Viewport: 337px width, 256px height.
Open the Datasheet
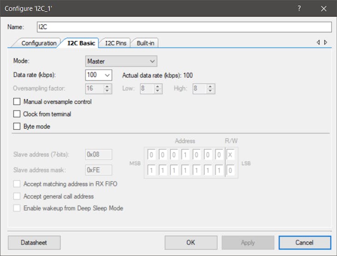click(x=34, y=242)
